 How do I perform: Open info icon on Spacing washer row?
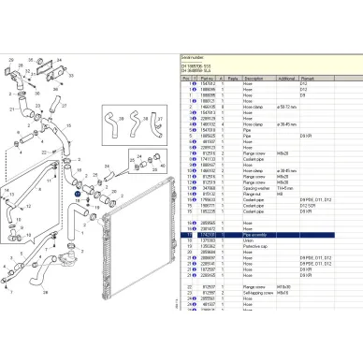[194, 188]
